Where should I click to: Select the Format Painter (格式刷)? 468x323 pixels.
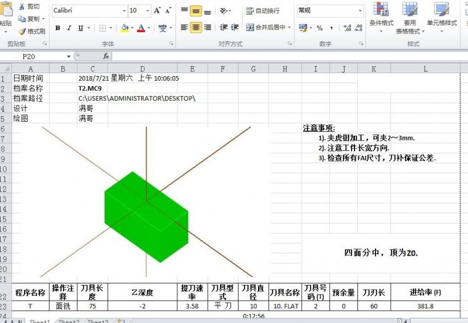(x=32, y=31)
